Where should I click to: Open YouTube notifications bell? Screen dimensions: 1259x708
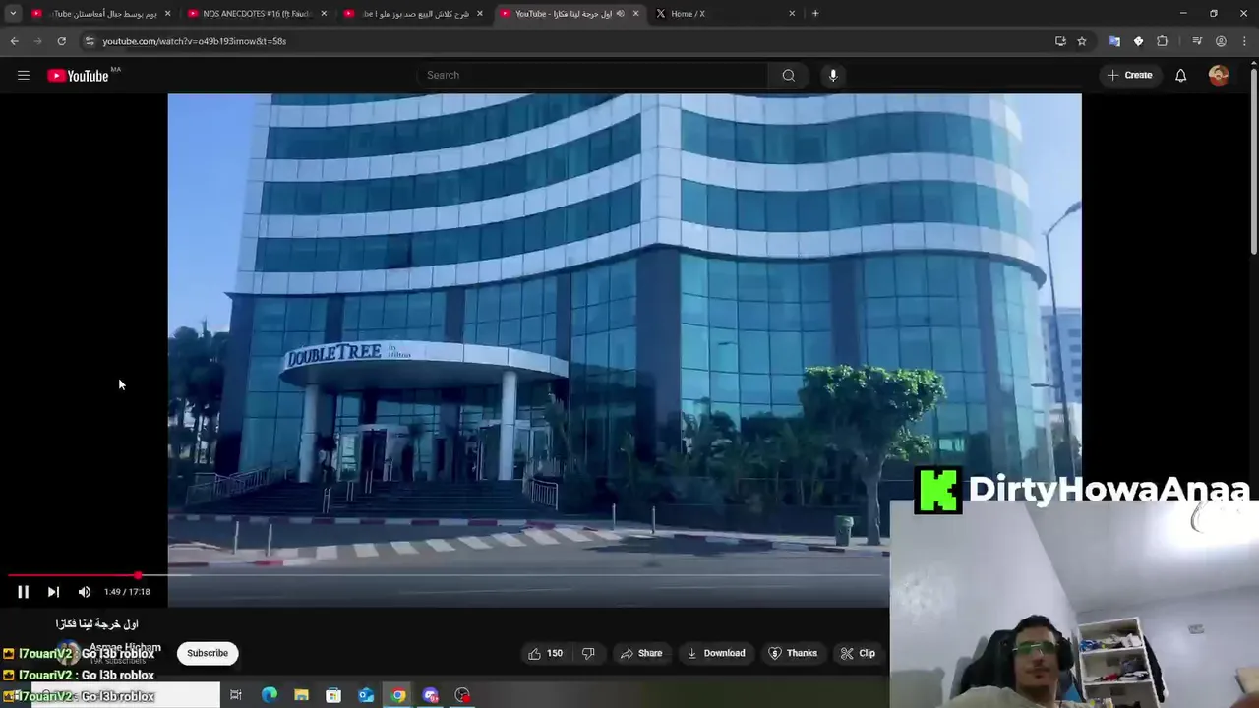1180,76
